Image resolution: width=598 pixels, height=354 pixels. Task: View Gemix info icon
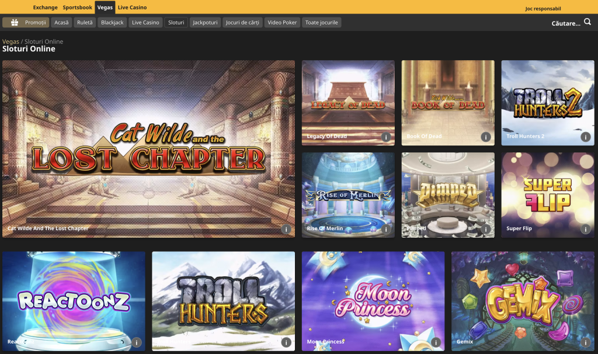point(585,342)
